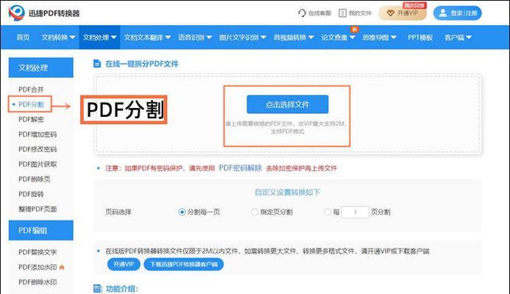Open PDF添加水印 in the sidebar
Screen dimensions: 510x294
(38, 267)
